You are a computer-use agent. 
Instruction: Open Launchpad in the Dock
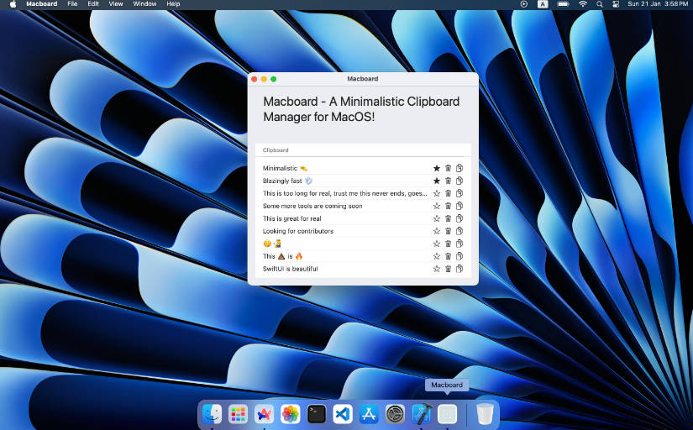[x=239, y=414]
